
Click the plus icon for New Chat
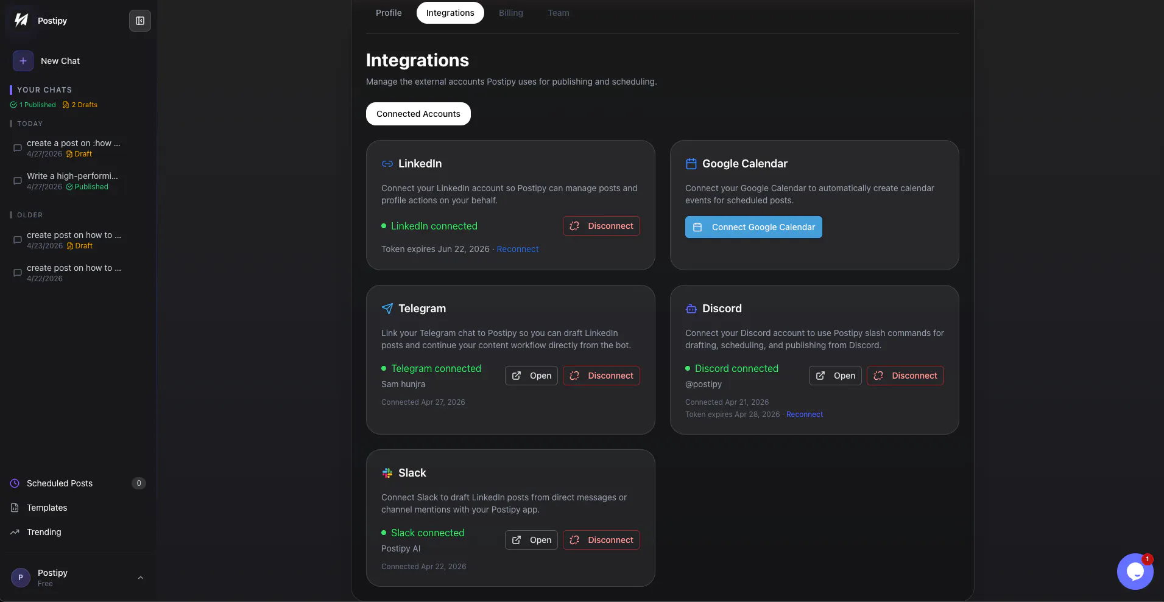(x=23, y=61)
